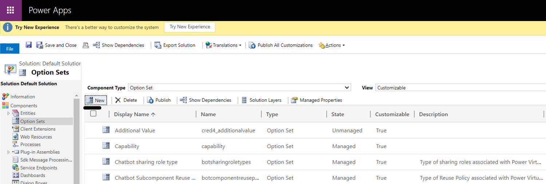Open Solution Layers from grid toolbar
Screen dimensions: 546x184
tap(261, 100)
